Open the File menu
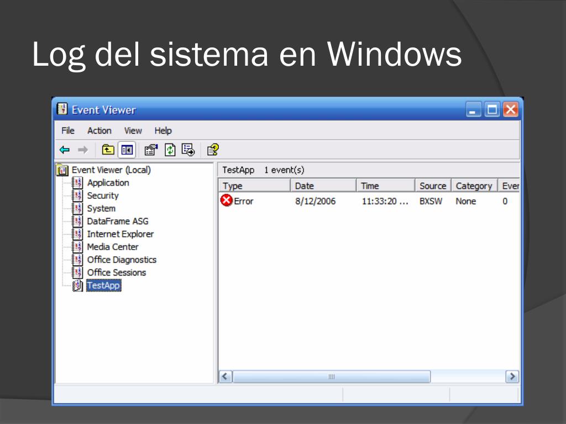Viewport: 566px width, 424px height. click(68, 130)
